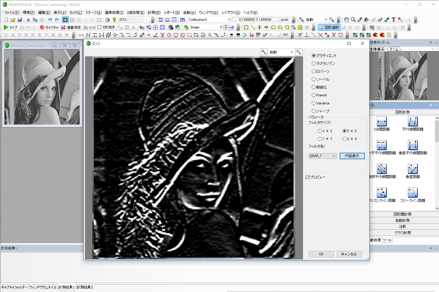Select the eyedropper tool
Viewport: 439px width, 292px height.
[387, 20]
